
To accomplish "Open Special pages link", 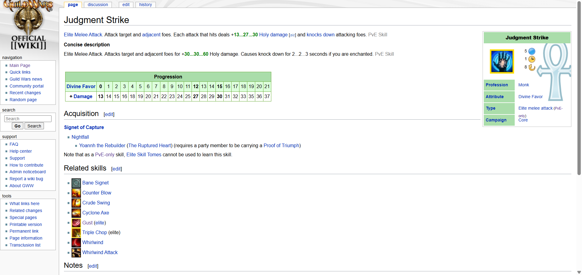I will [x=23, y=217].
